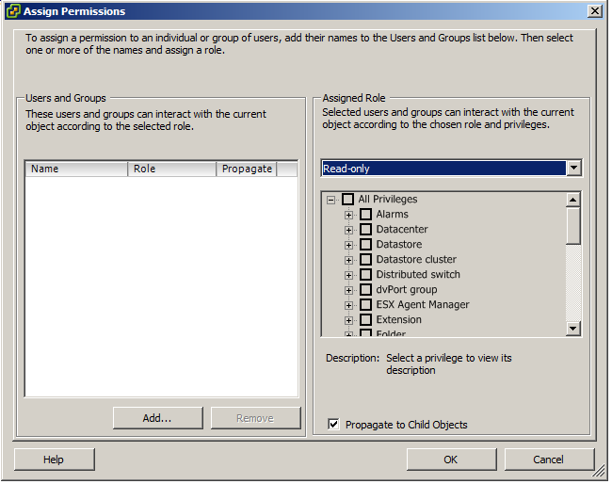The height and width of the screenshot is (484, 612).
Task: Expand the Distributed switch node
Action: (x=348, y=275)
